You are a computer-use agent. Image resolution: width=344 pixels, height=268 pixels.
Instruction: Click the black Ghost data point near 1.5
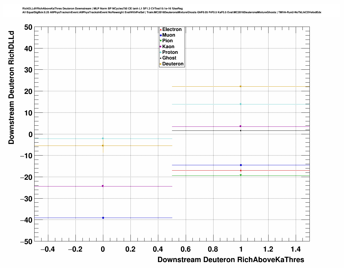point(240,131)
